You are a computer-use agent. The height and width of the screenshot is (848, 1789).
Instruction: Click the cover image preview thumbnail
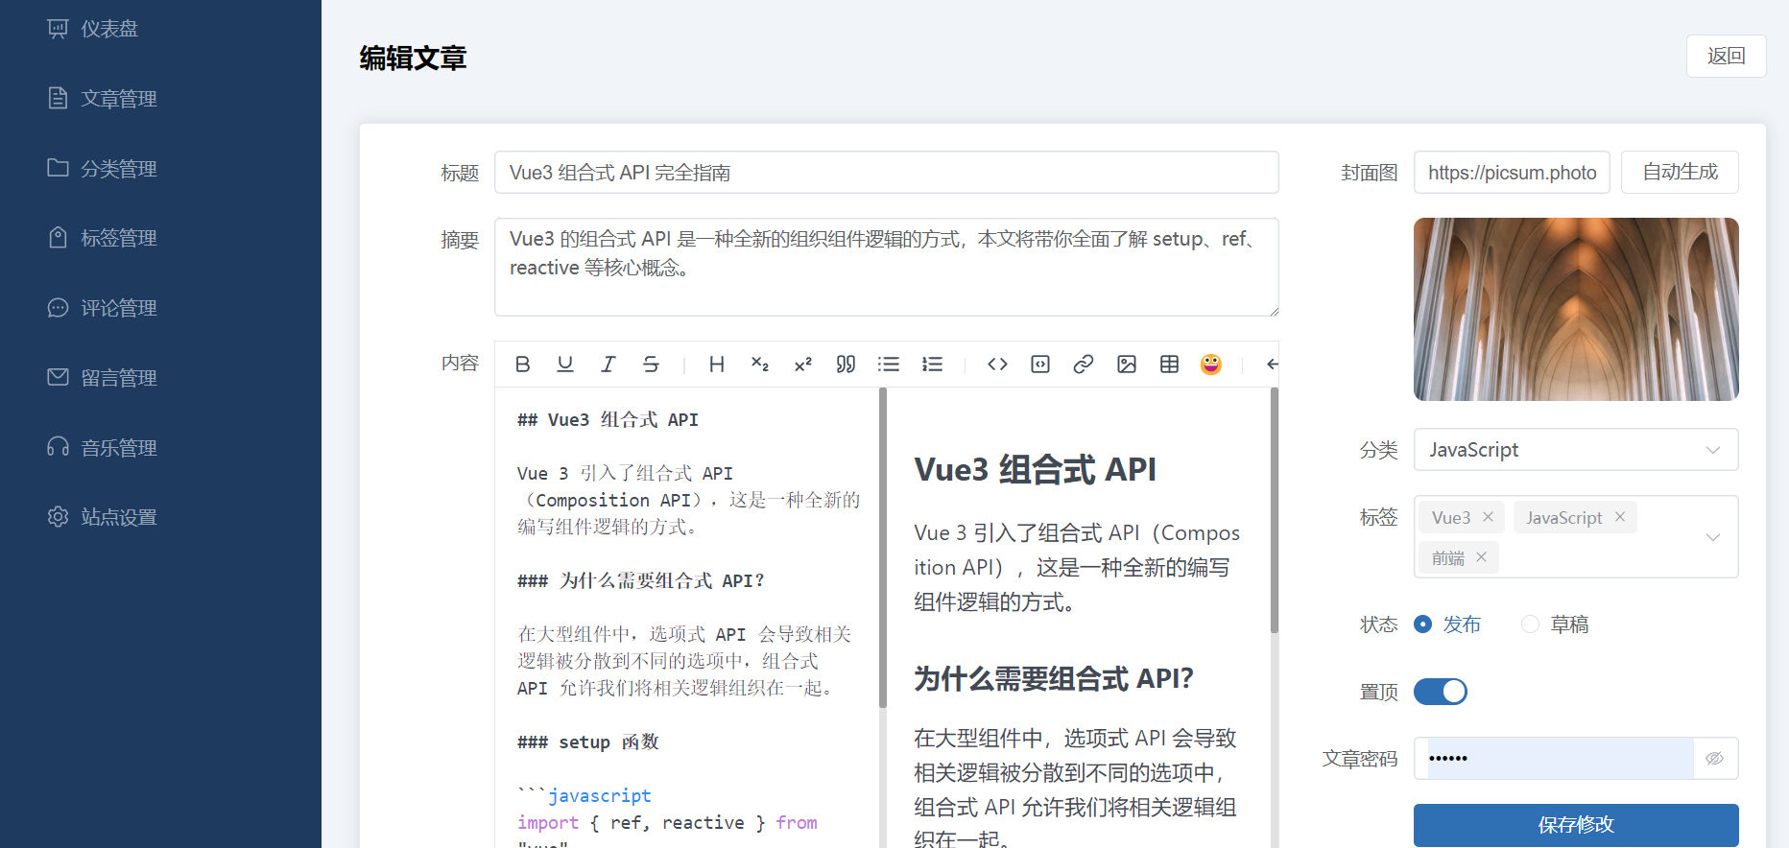point(1576,309)
